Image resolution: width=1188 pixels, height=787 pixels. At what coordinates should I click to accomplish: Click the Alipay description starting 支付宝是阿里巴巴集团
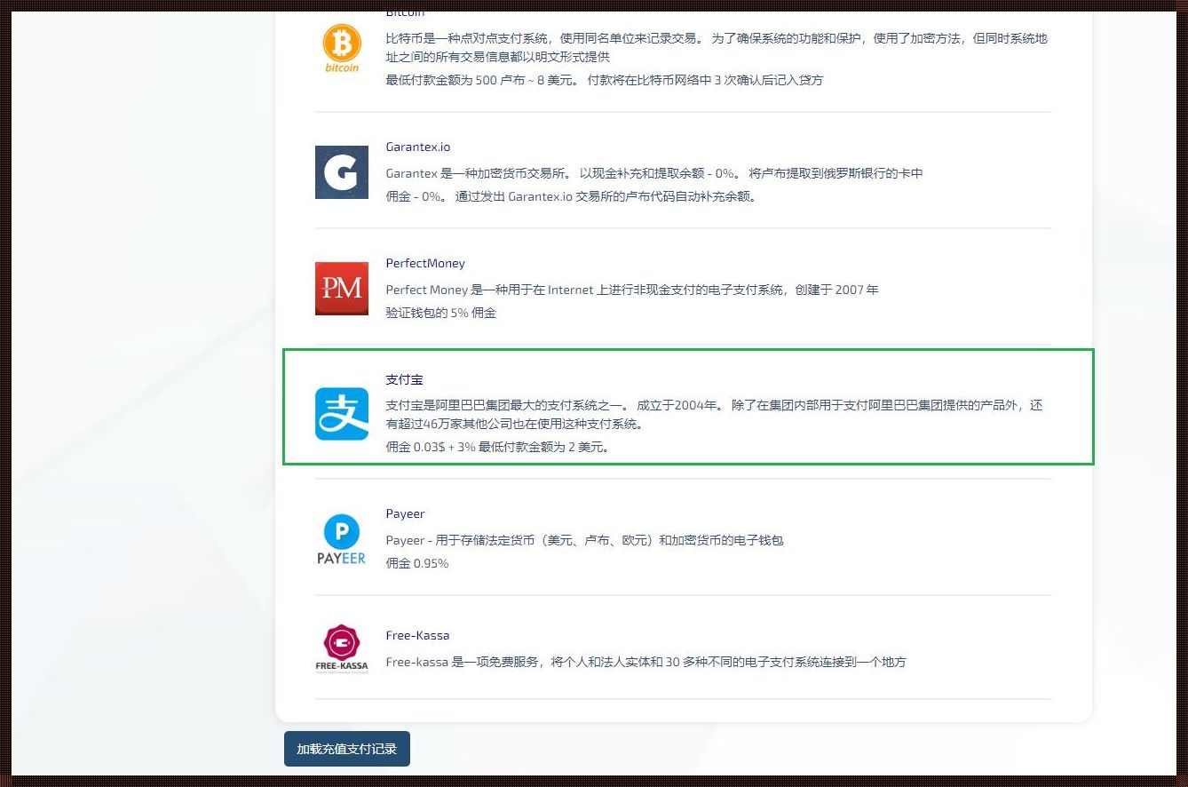(x=715, y=414)
